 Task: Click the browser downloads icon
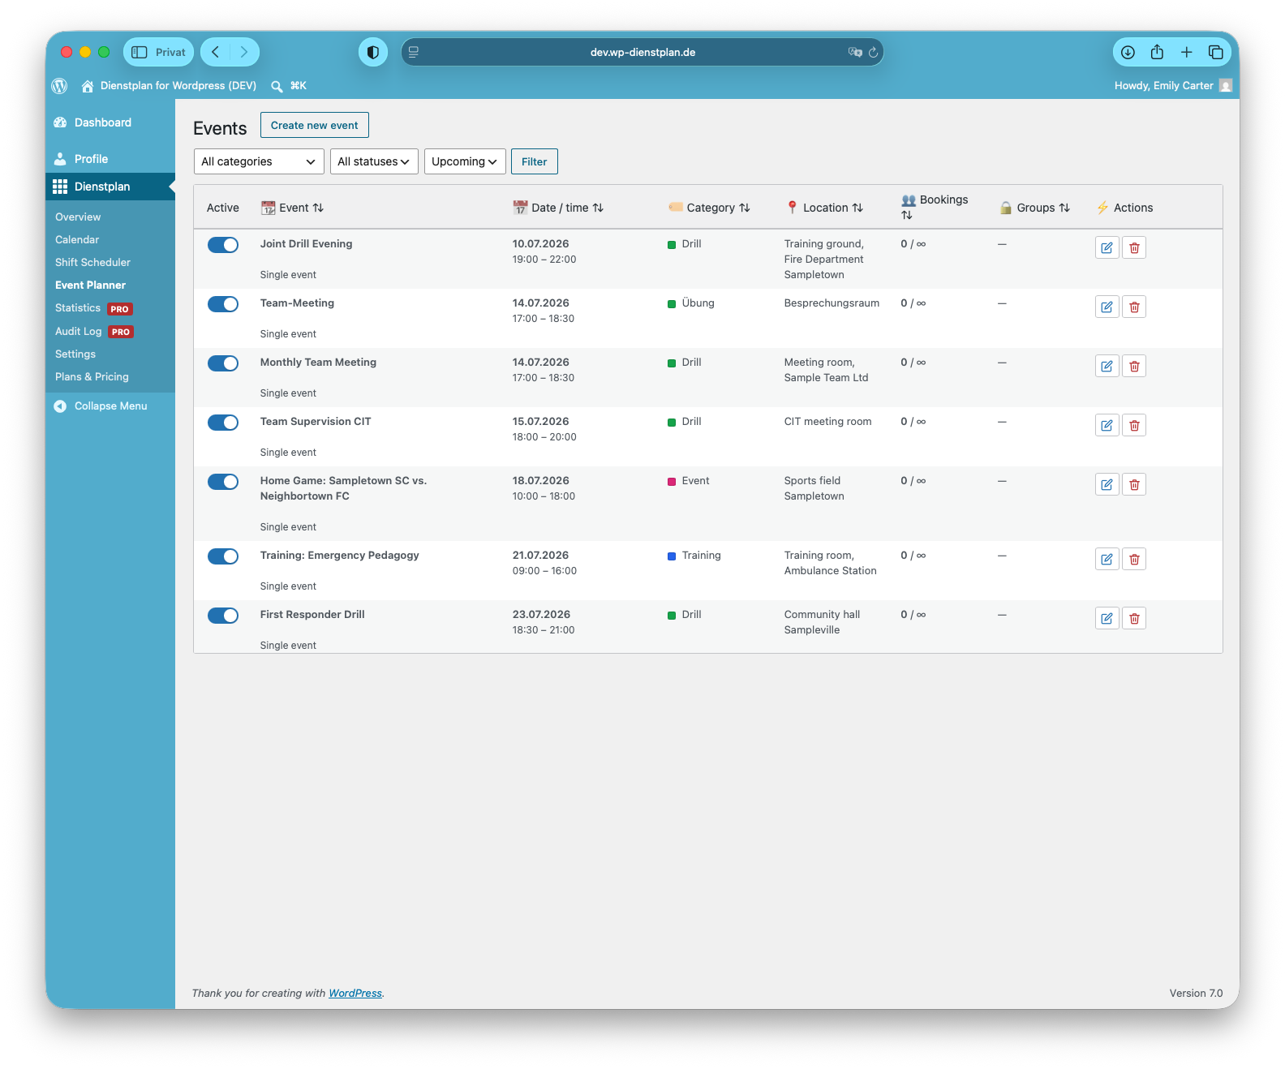tap(1128, 52)
